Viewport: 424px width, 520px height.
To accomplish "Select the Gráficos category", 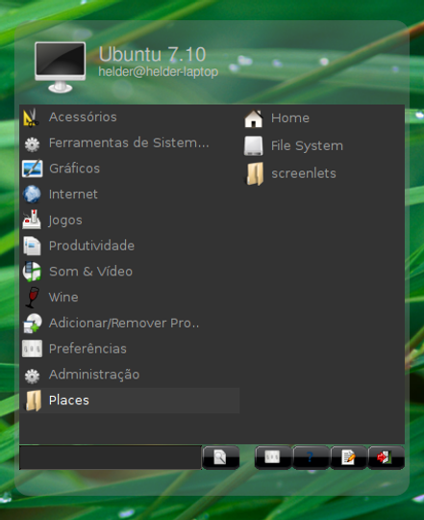I will pyautogui.click(x=130, y=169).
